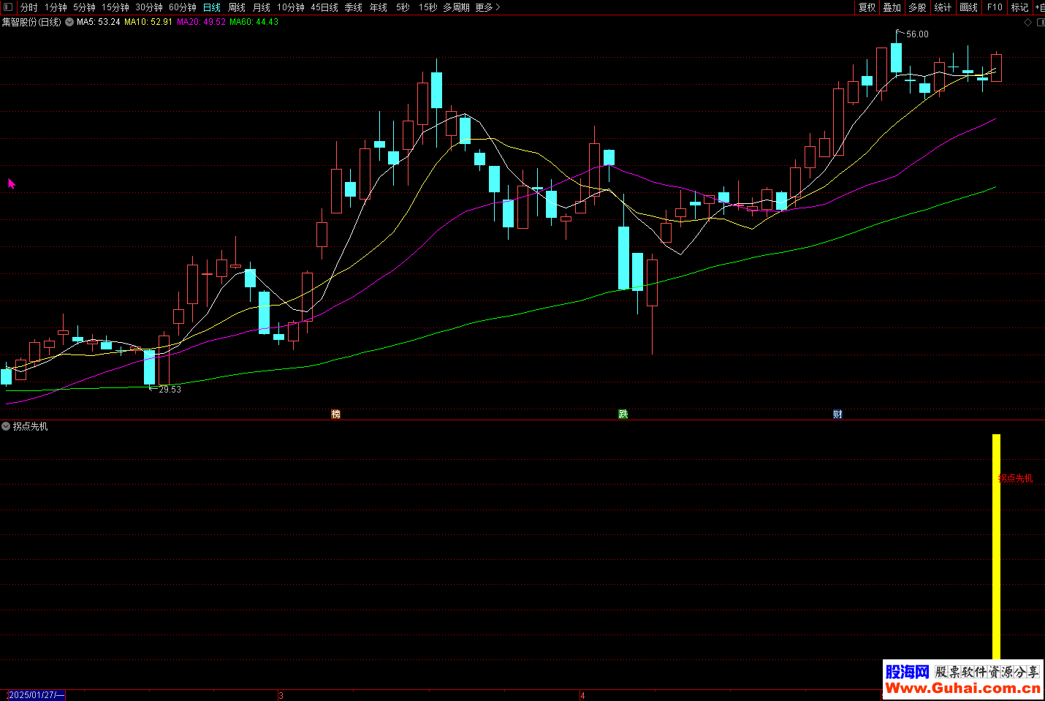Switch to the 10分钟 chart period

click(291, 7)
